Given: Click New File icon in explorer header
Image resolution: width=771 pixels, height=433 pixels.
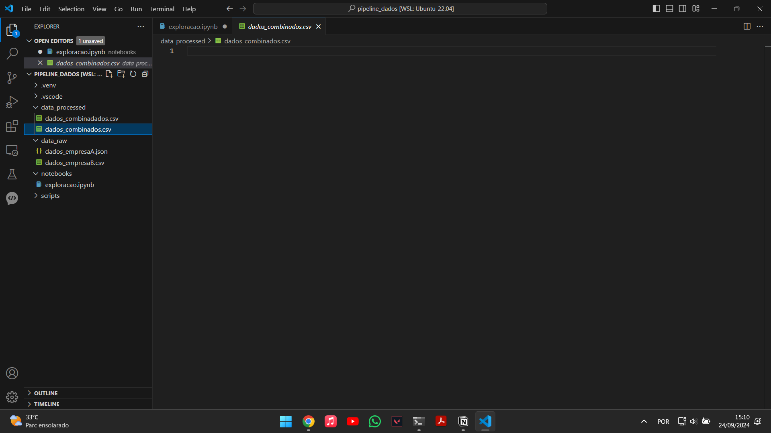Looking at the screenshot, I should click(109, 74).
